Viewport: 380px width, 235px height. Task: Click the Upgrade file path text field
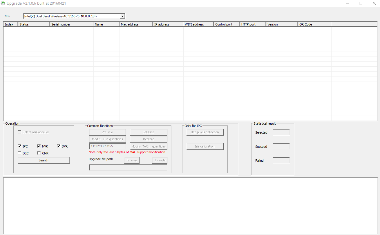128,167
